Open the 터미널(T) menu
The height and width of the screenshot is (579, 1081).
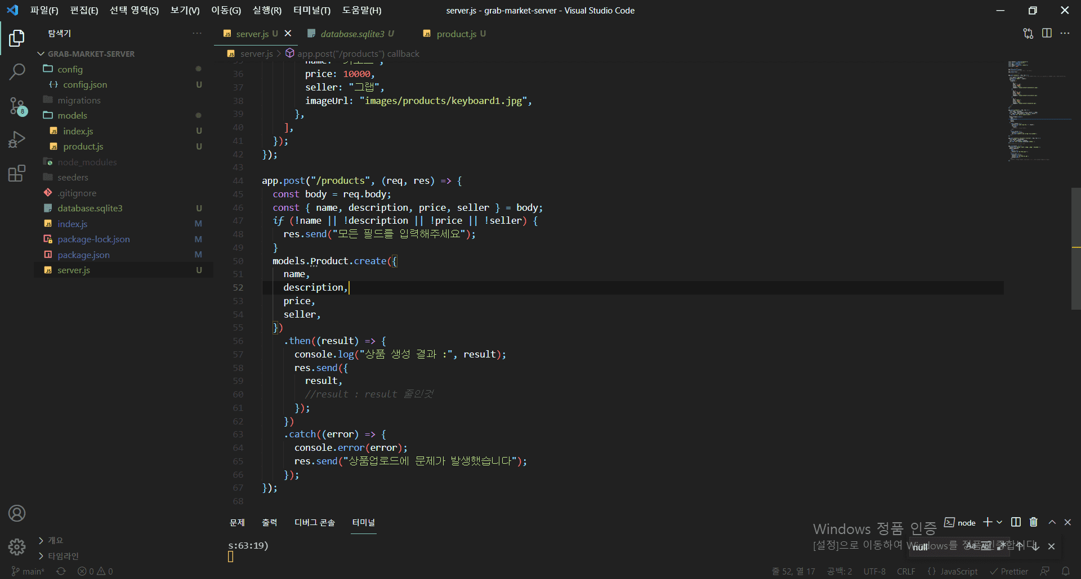[x=311, y=11]
